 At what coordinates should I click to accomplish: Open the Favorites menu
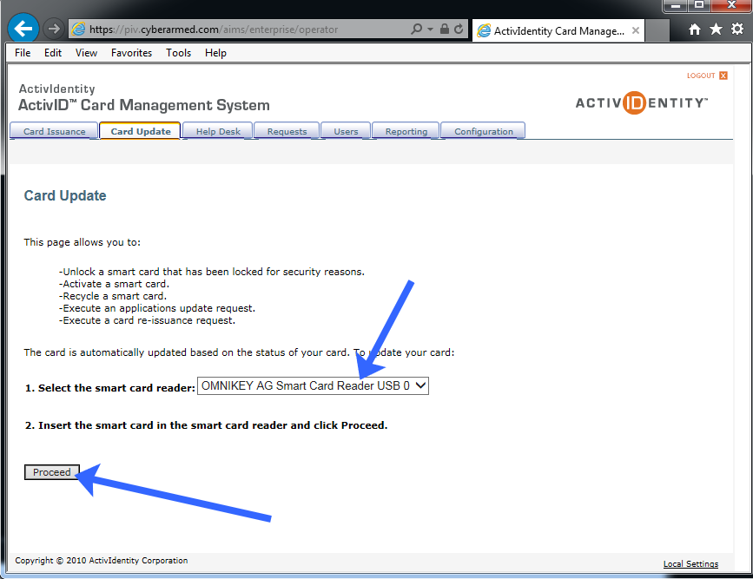(132, 53)
